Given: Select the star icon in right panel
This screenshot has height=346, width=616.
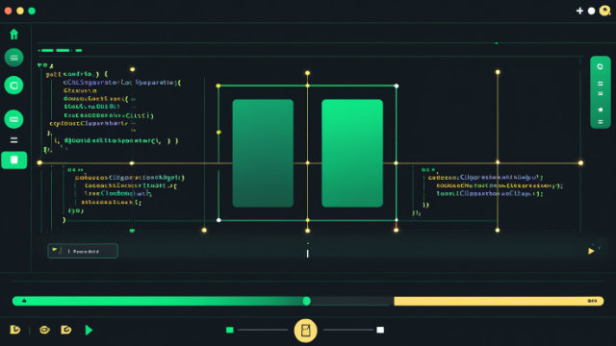Looking at the screenshot, I should pyautogui.click(x=601, y=110).
